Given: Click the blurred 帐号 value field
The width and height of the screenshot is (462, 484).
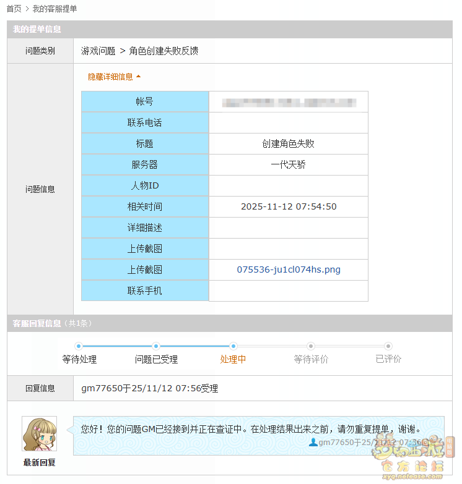Looking at the screenshot, I should (x=289, y=102).
